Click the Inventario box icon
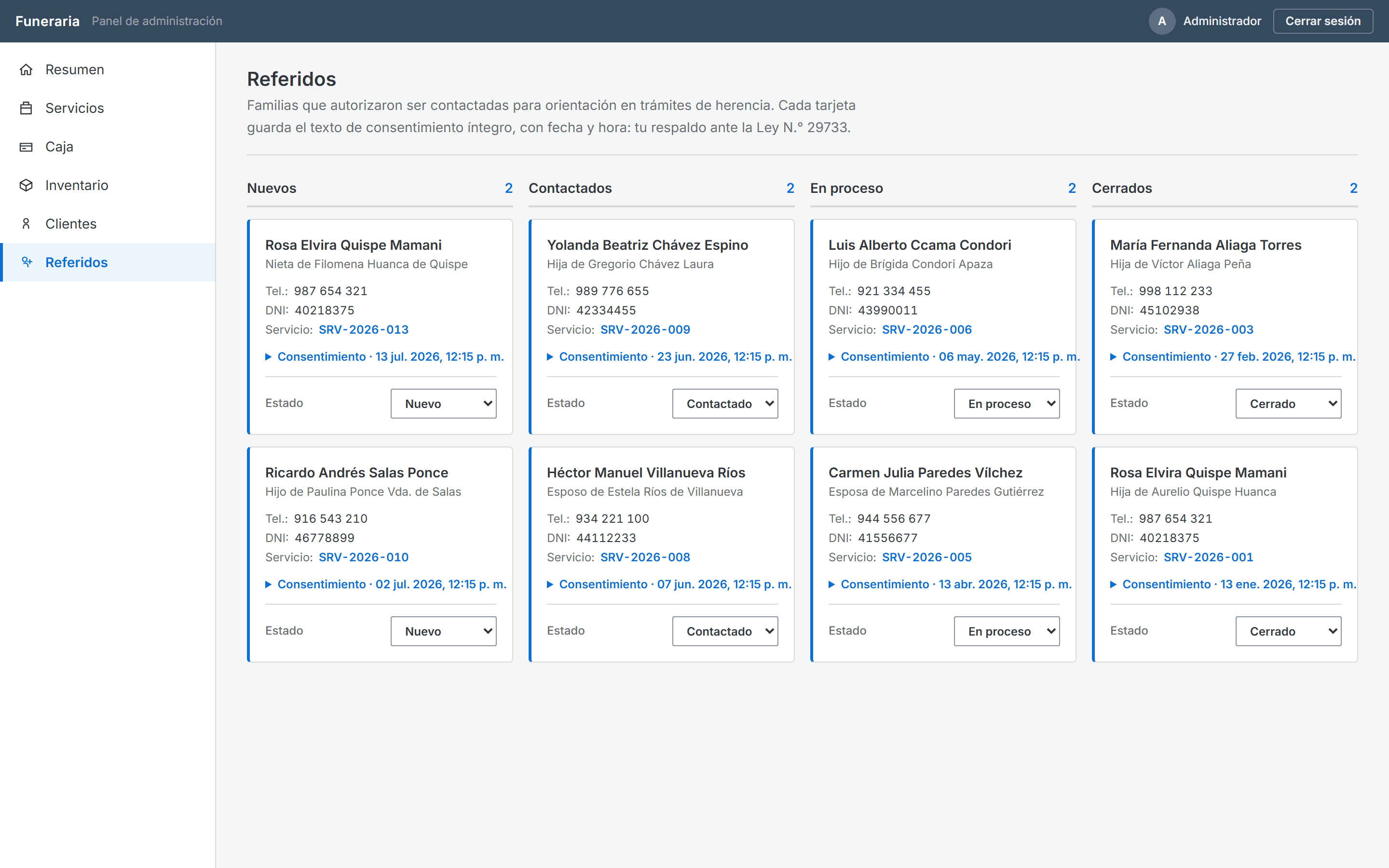 (x=26, y=185)
